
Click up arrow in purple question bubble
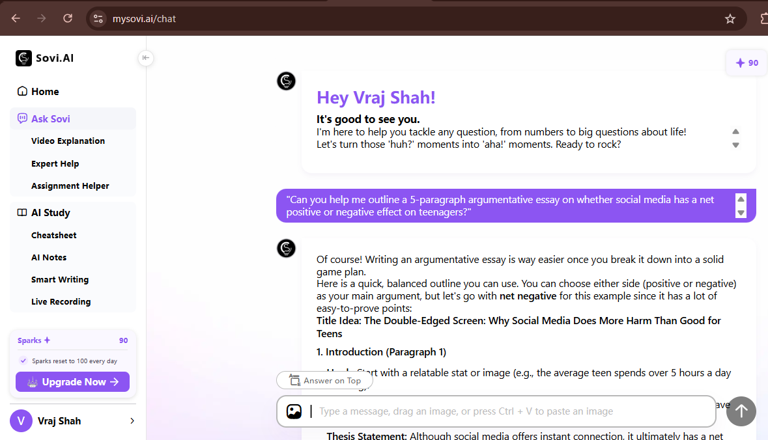point(741,199)
